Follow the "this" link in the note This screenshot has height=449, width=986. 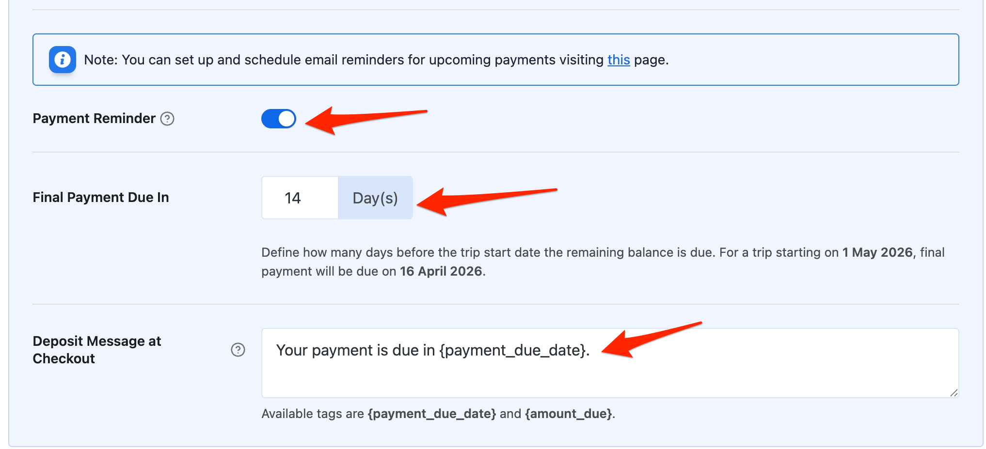point(619,60)
